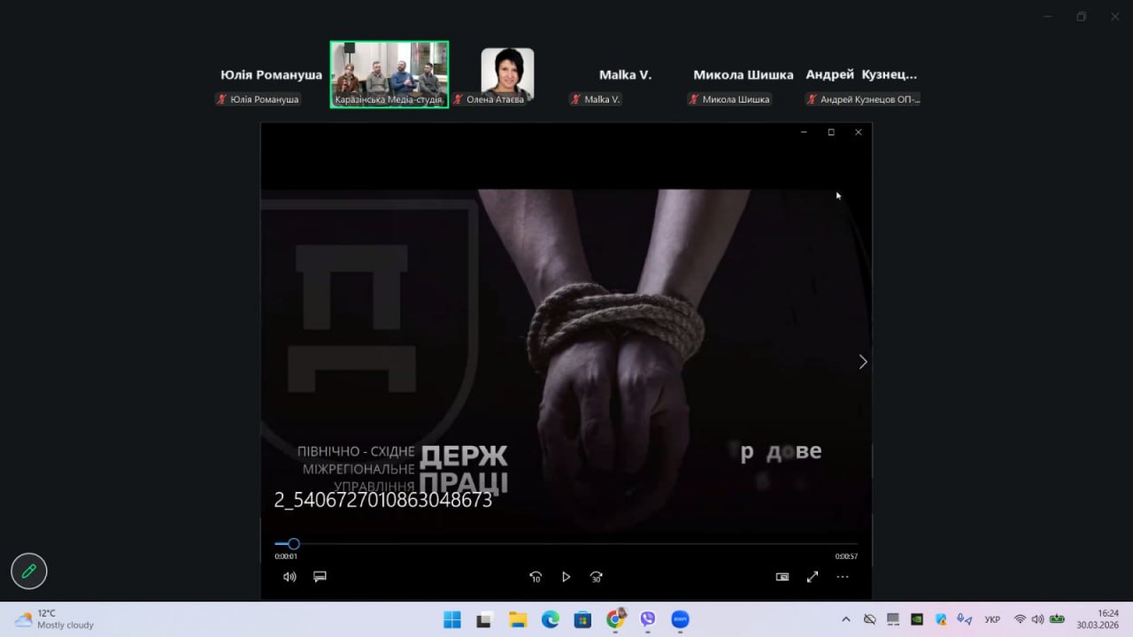
Task: Go to next item with right chevron
Action: pyautogui.click(x=863, y=362)
